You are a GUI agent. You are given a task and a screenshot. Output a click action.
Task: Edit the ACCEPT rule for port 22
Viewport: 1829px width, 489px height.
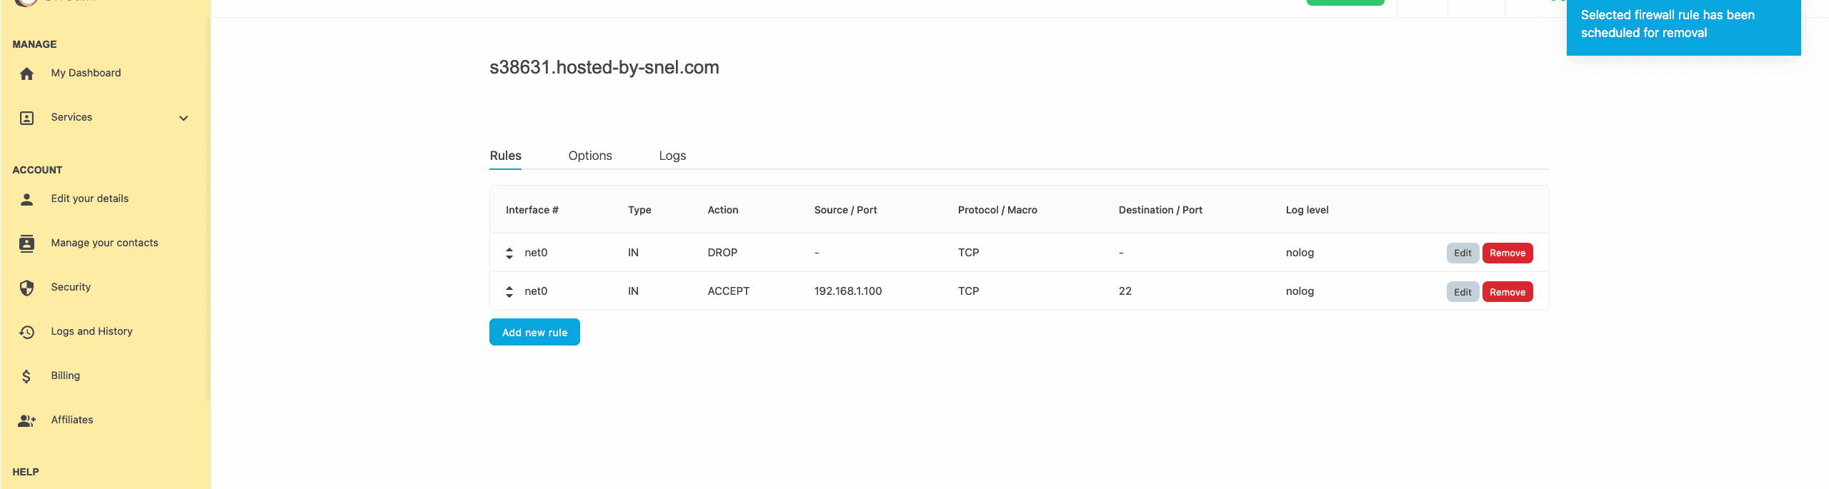[x=1462, y=292]
